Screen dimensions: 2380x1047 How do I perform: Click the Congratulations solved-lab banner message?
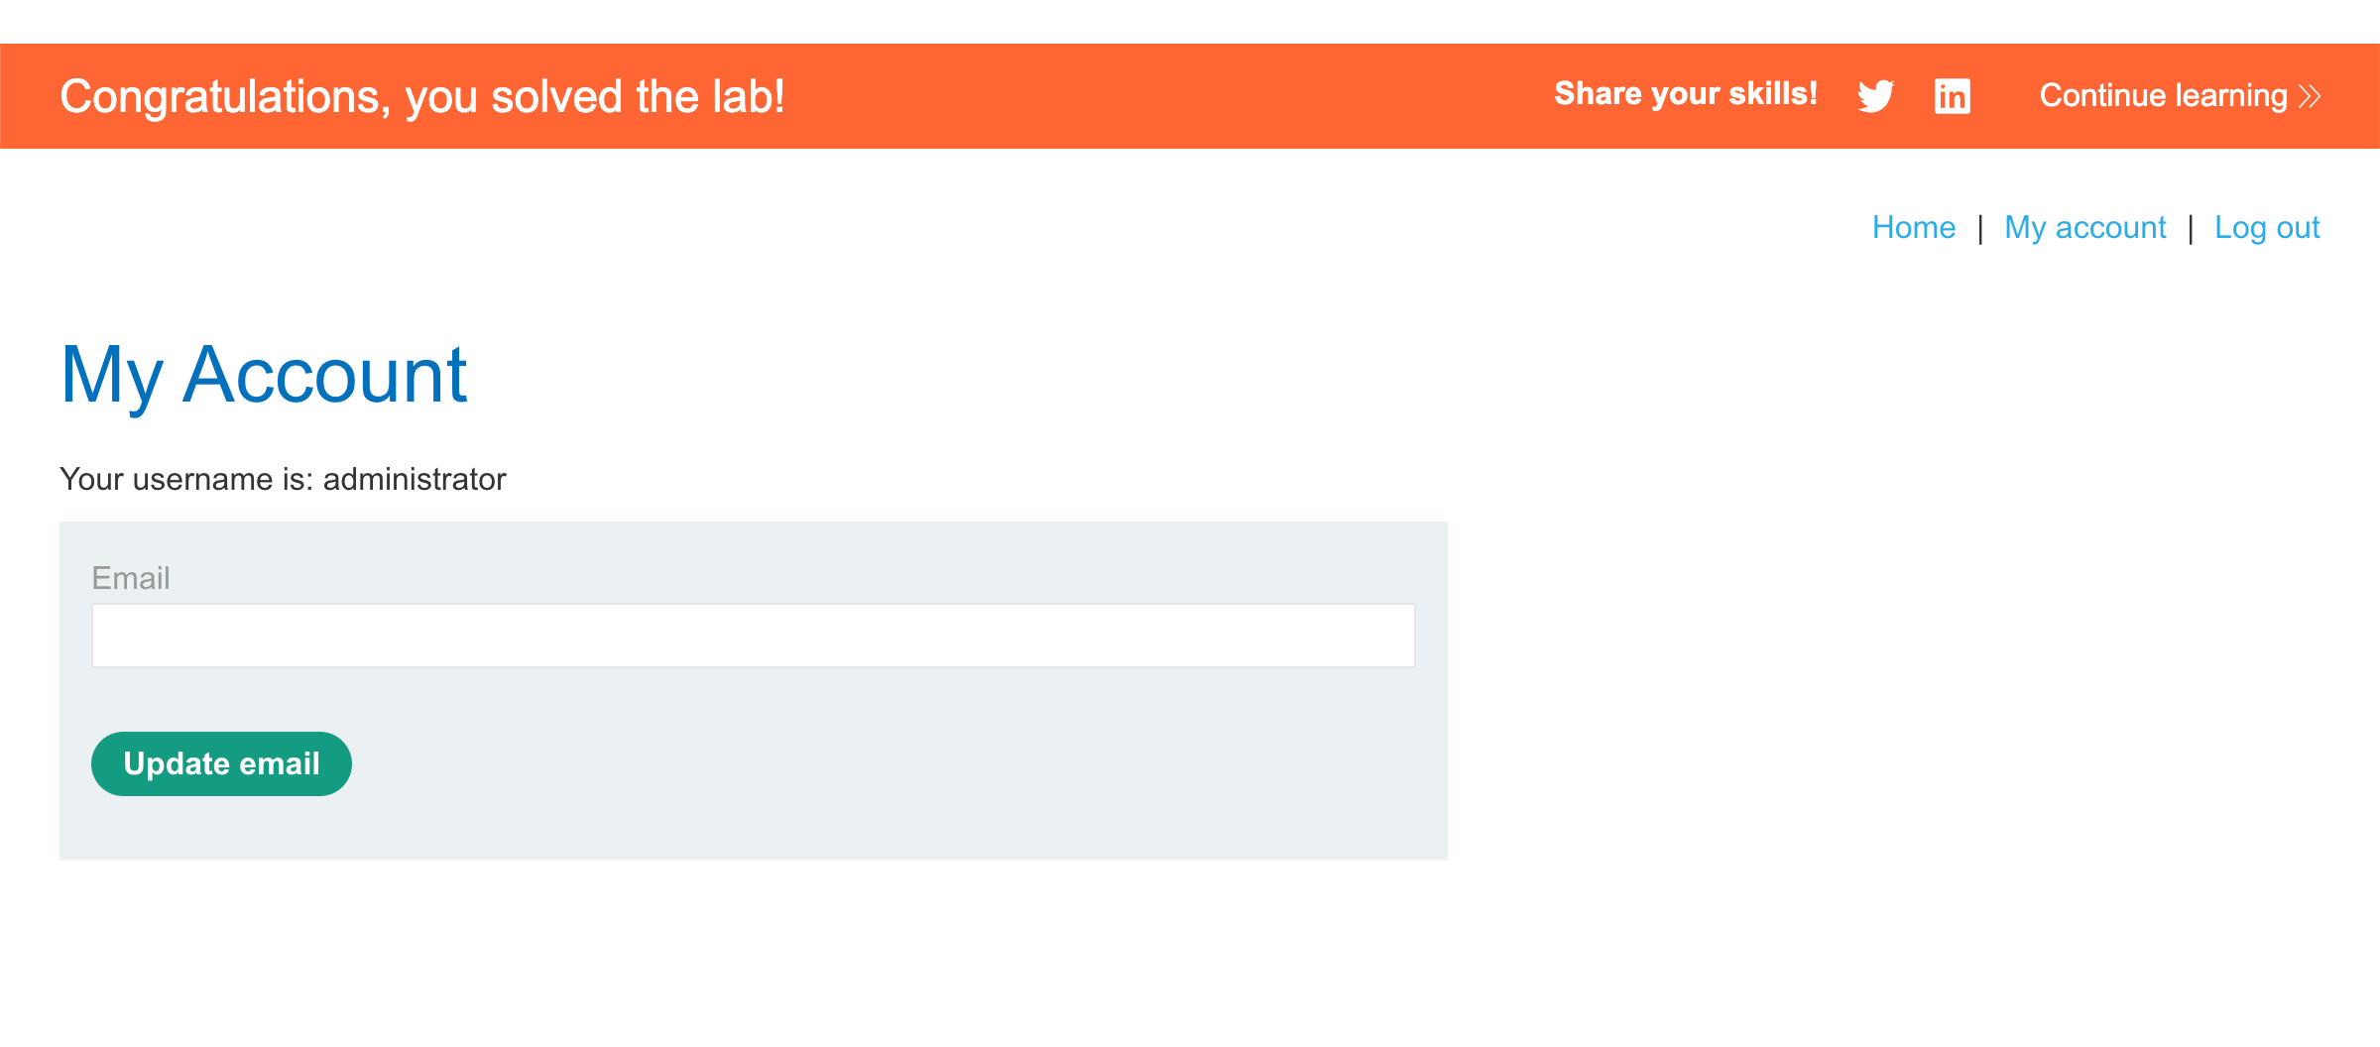pos(422,97)
